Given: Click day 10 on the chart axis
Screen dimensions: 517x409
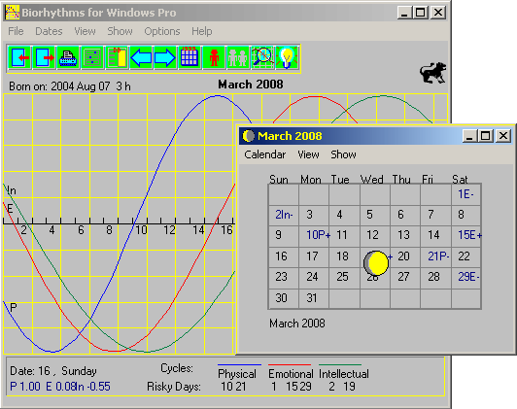Looking at the screenshot, I should [x=141, y=230].
